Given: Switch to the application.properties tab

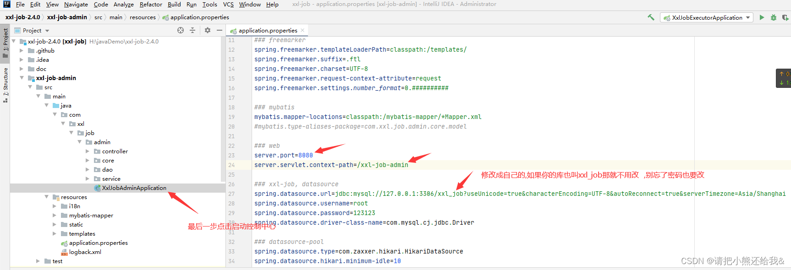Looking at the screenshot, I should pyautogui.click(x=268, y=30).
